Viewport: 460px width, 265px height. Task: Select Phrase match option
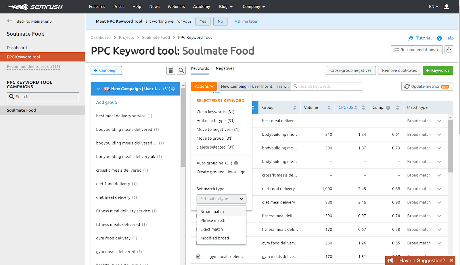(221, 220)
